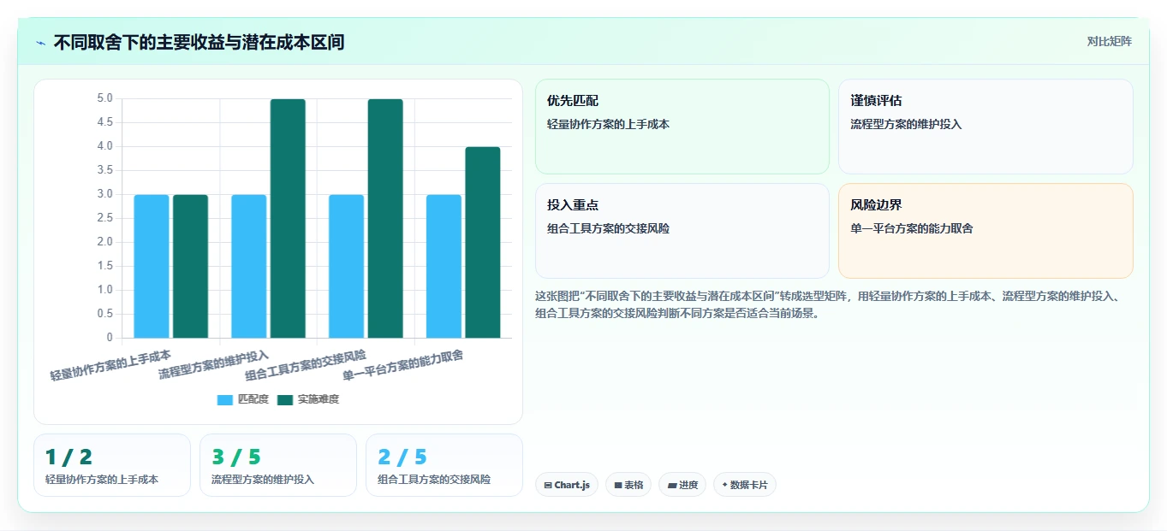Click the 对比矩阵 label in the header
The image size is (1167, 531).
pos(1109,41)
